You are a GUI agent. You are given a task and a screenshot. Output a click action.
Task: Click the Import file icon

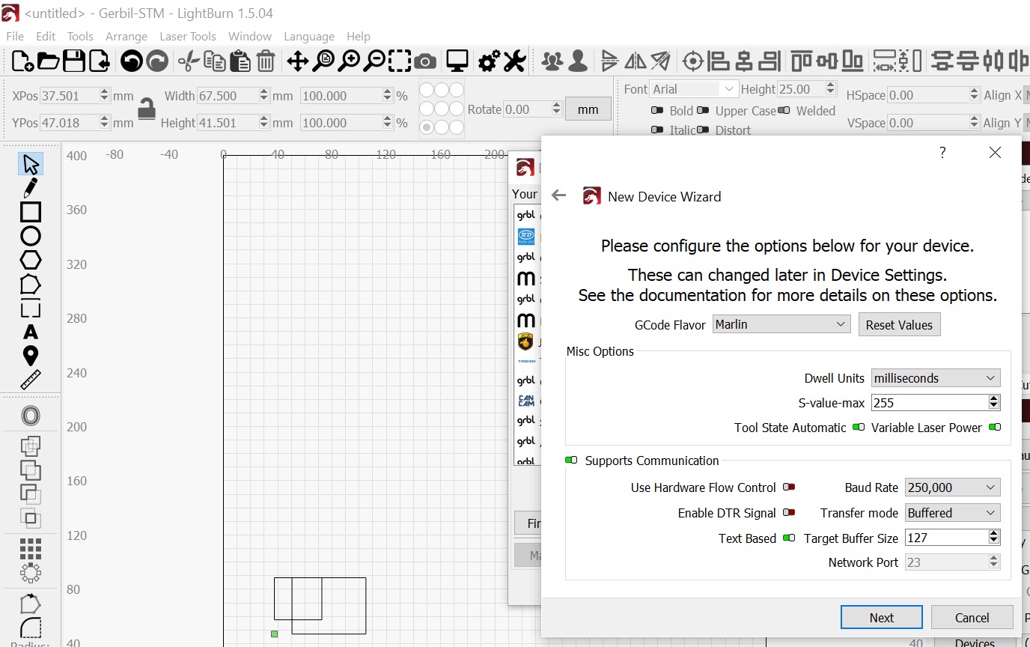pyautogui.click(x=99, y=61)
